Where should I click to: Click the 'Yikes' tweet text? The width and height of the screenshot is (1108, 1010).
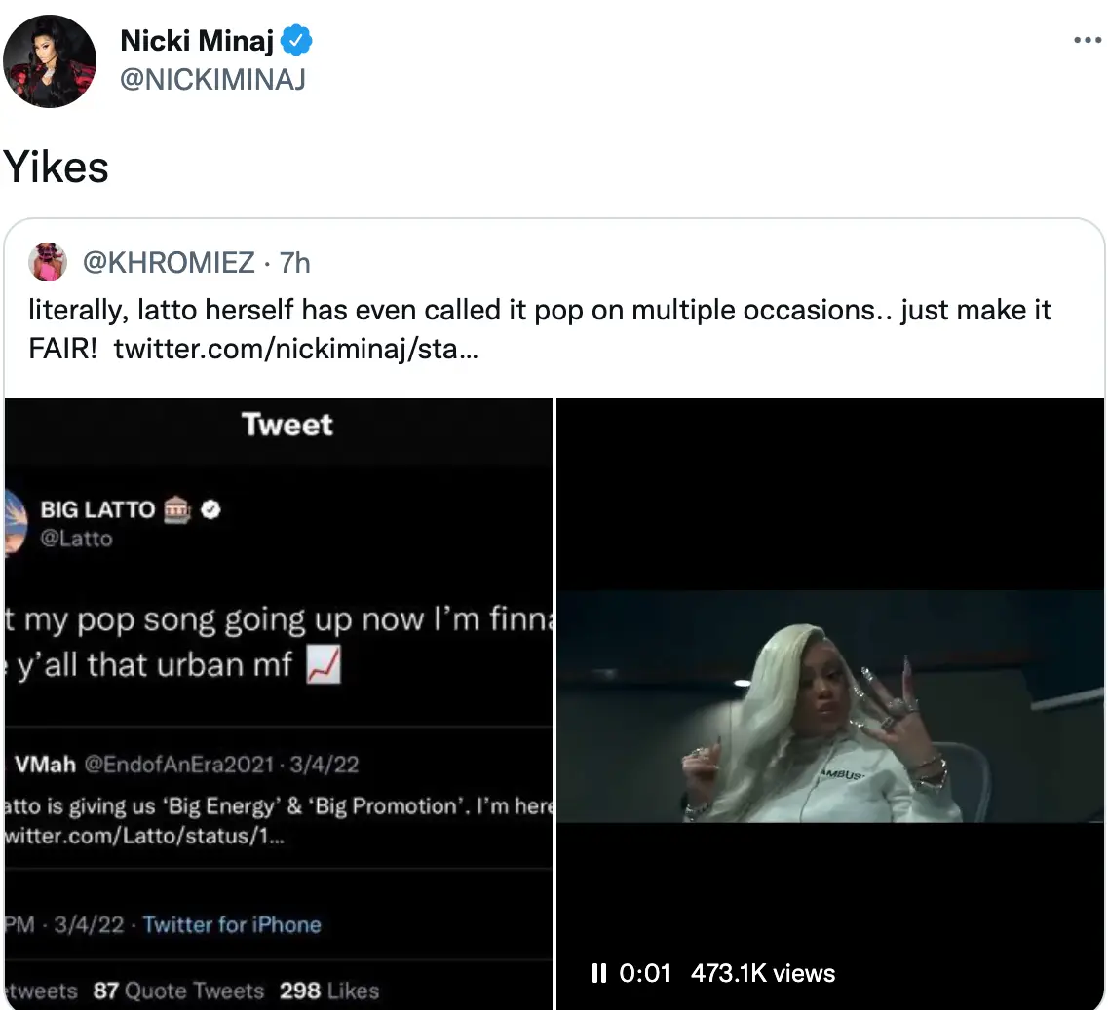pos(56,168)
